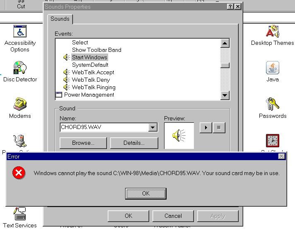Open sound Details... button
Viewport: 295px width, 234px height.
(134, 143)
